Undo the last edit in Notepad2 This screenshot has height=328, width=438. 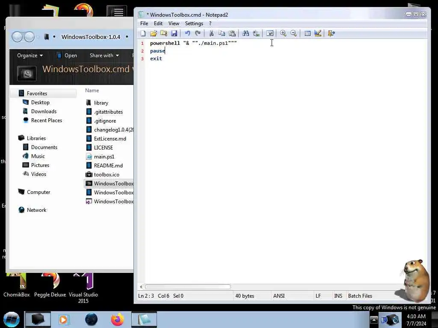click(x=187, y=33)
